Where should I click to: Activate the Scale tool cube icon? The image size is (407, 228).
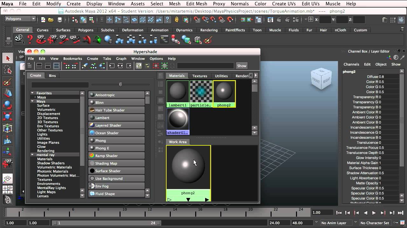click(8, 117)
